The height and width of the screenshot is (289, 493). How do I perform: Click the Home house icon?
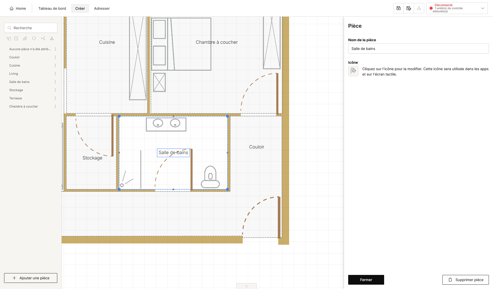12,8
